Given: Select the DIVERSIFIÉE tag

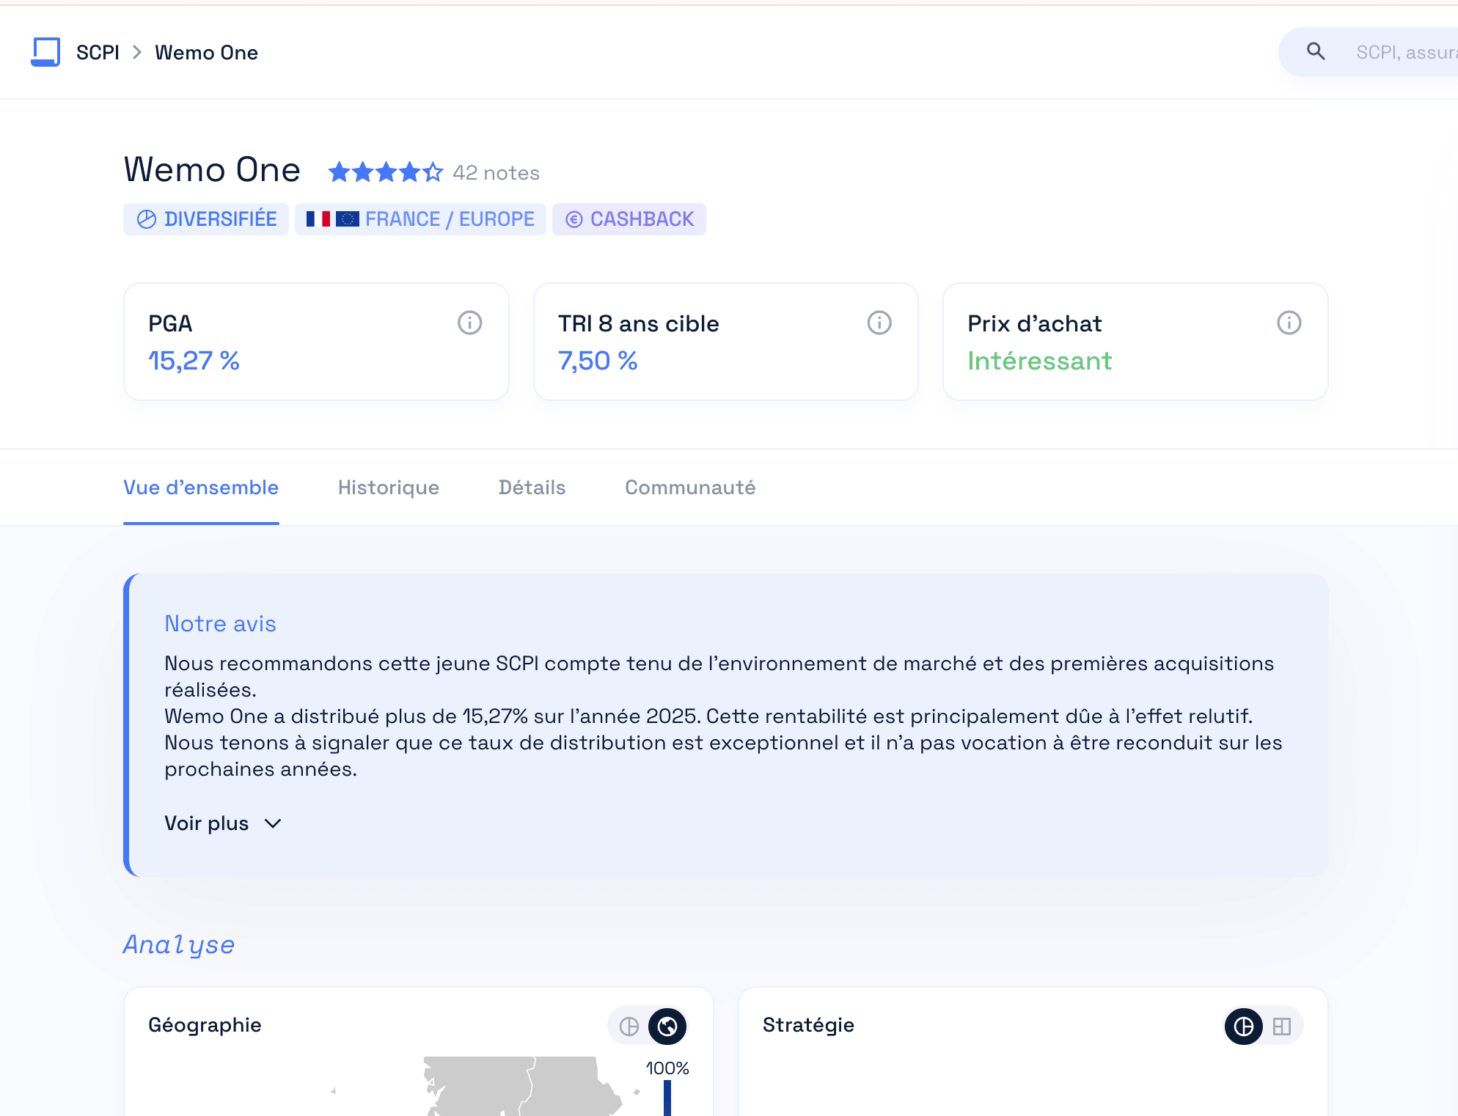Looking at the screenshot, I should click(206, 219).
